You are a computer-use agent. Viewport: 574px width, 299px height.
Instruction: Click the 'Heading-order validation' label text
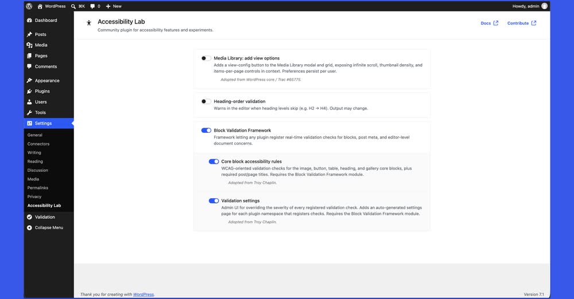click(239, 101)
